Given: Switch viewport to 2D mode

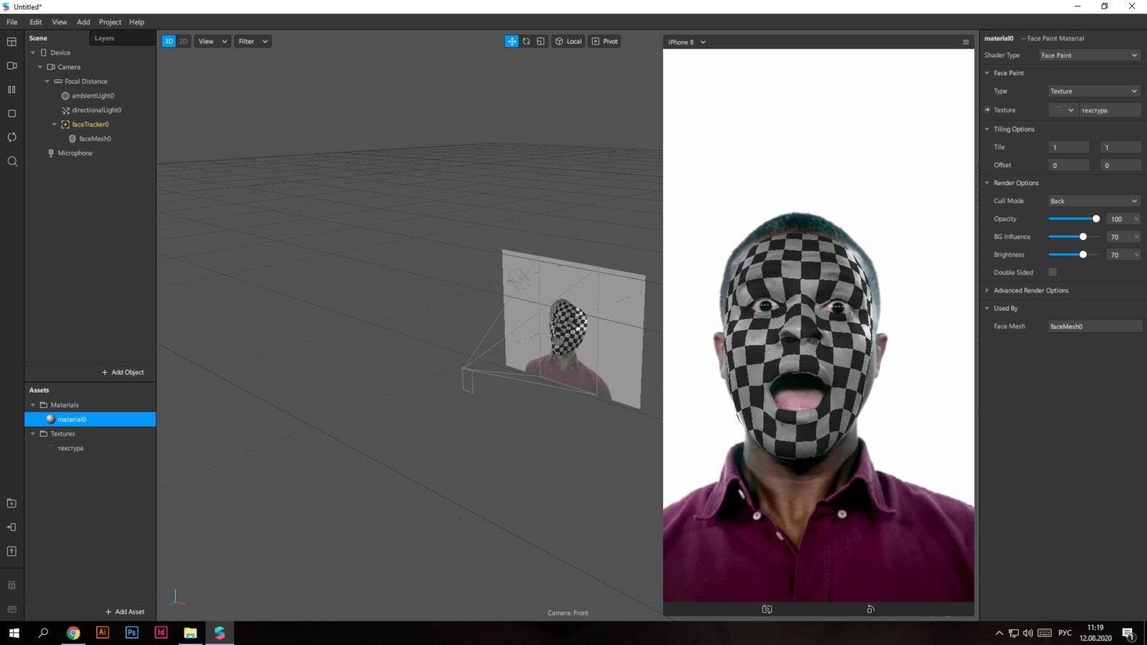Looking at the screenshot, I should pyautogui.click(x=184, y=42).
